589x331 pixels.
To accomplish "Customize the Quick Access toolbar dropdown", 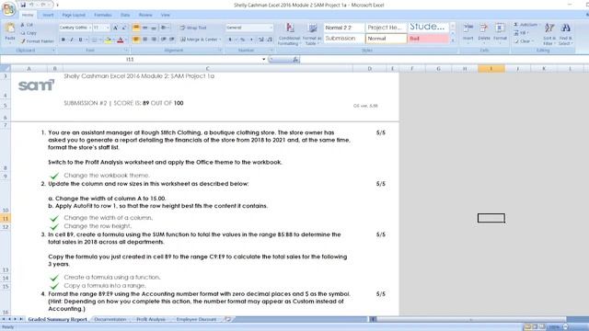I will coord(57,5).
